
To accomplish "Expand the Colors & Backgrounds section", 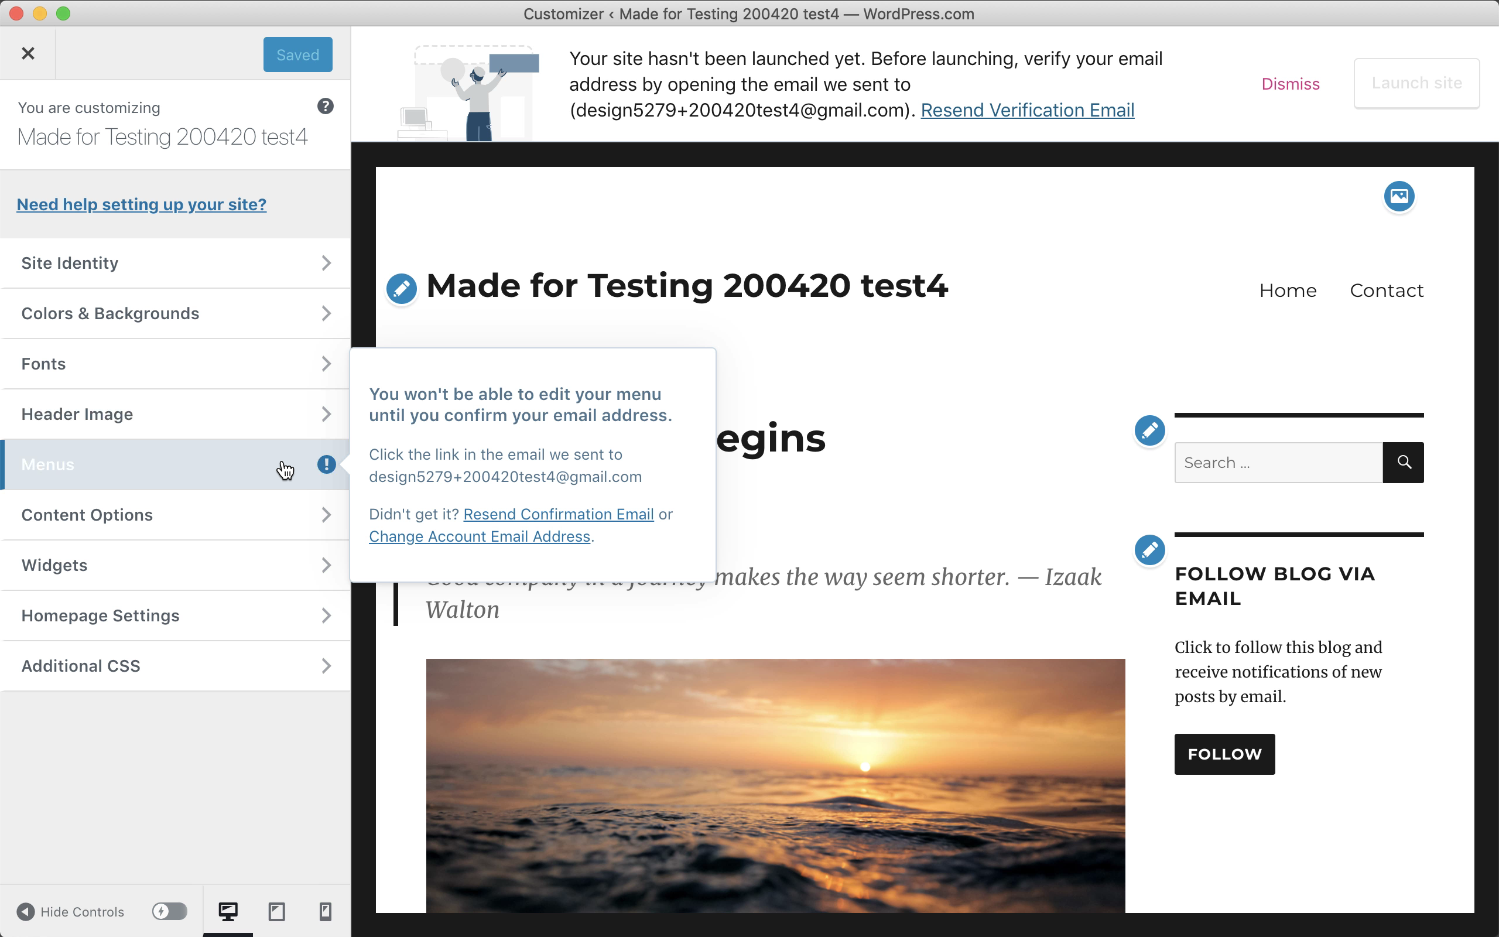I will coord(175,313).
